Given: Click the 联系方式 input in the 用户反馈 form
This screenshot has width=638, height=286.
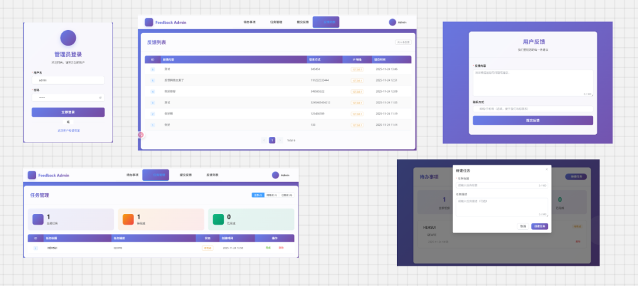Looking at the screenshot, I should 533,109.
